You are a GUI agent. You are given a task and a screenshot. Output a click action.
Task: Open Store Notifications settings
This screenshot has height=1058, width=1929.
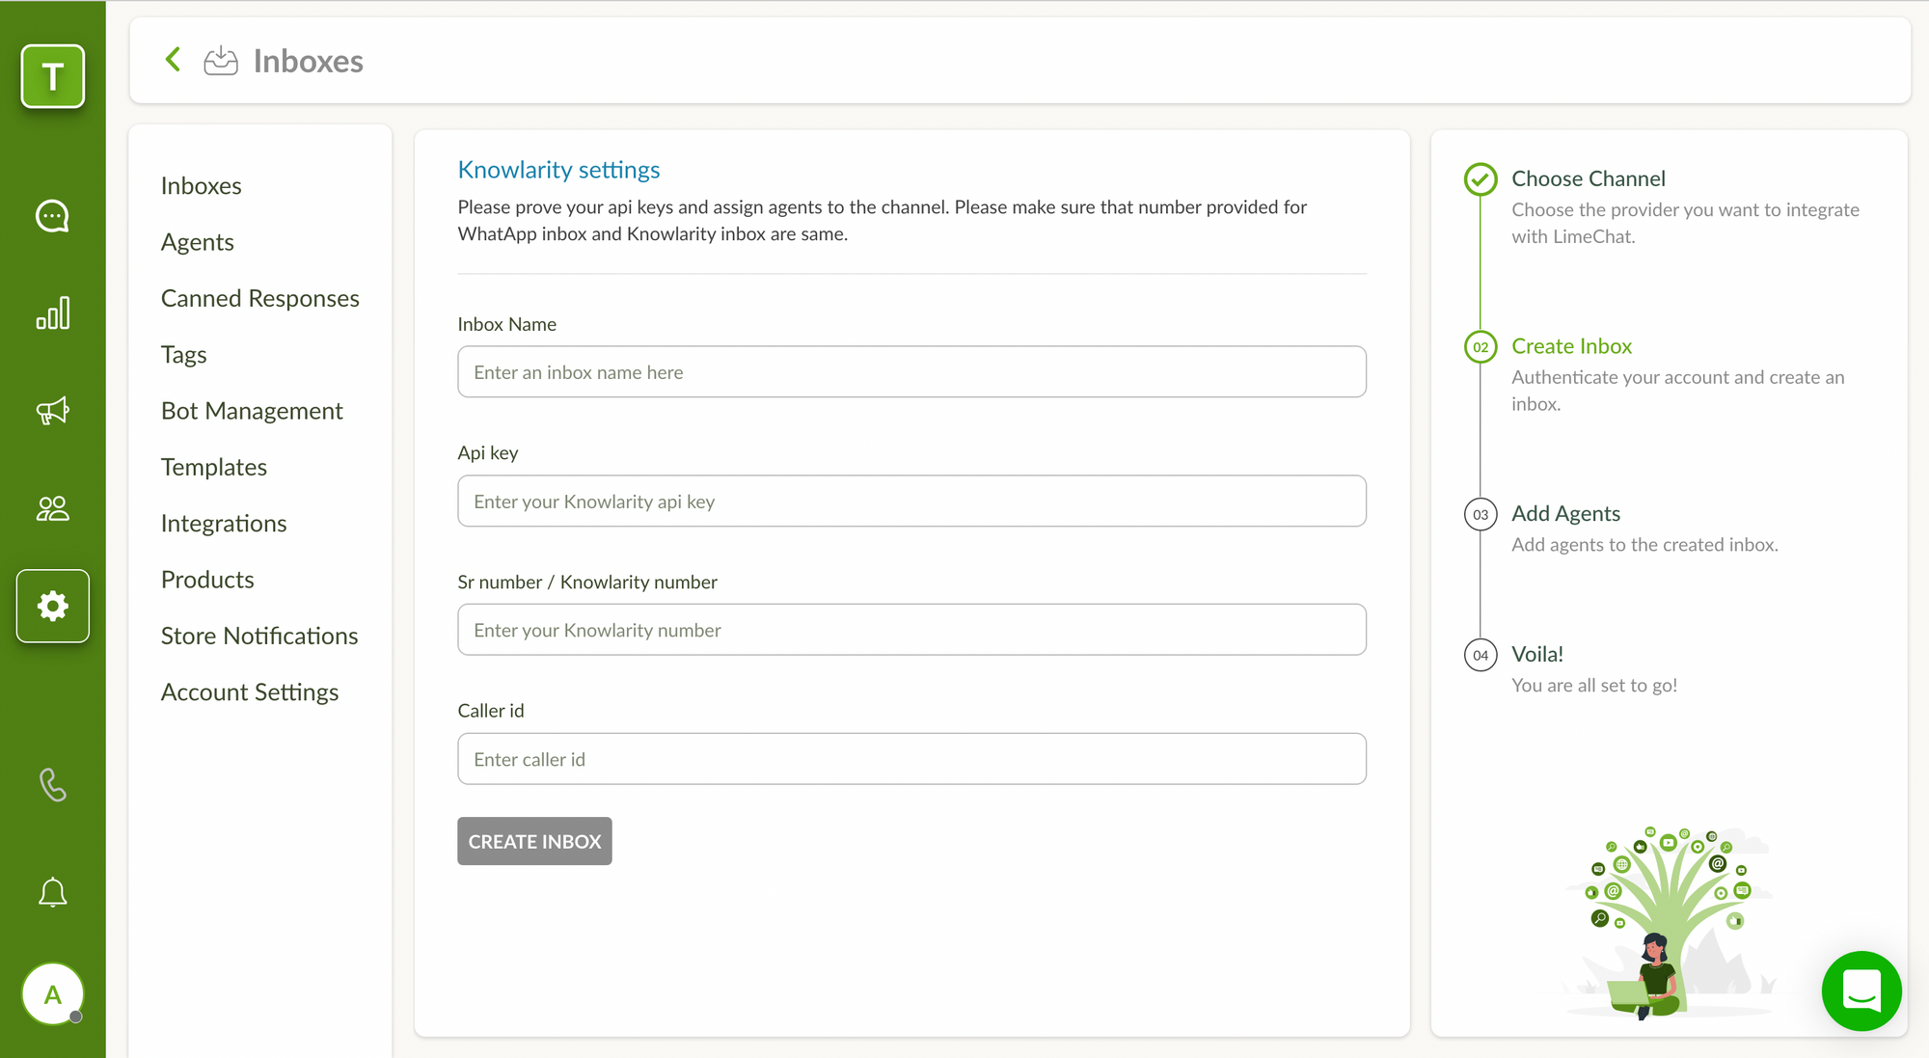(259, 636)
